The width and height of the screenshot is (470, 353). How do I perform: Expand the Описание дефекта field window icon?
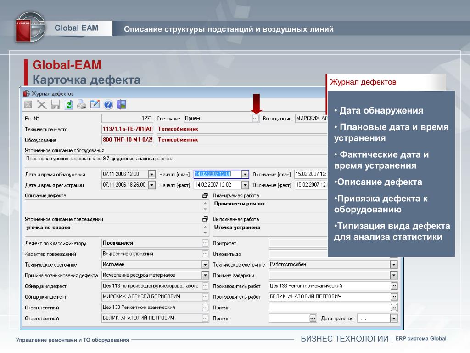tap(205, 195)
